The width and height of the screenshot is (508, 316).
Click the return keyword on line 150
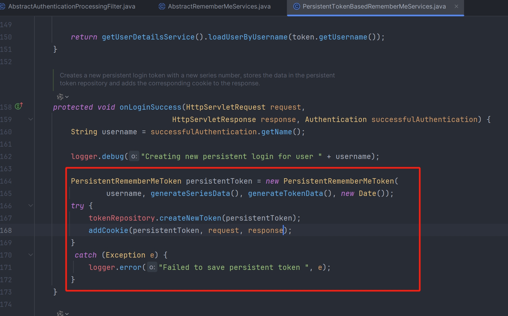[84, 37]
